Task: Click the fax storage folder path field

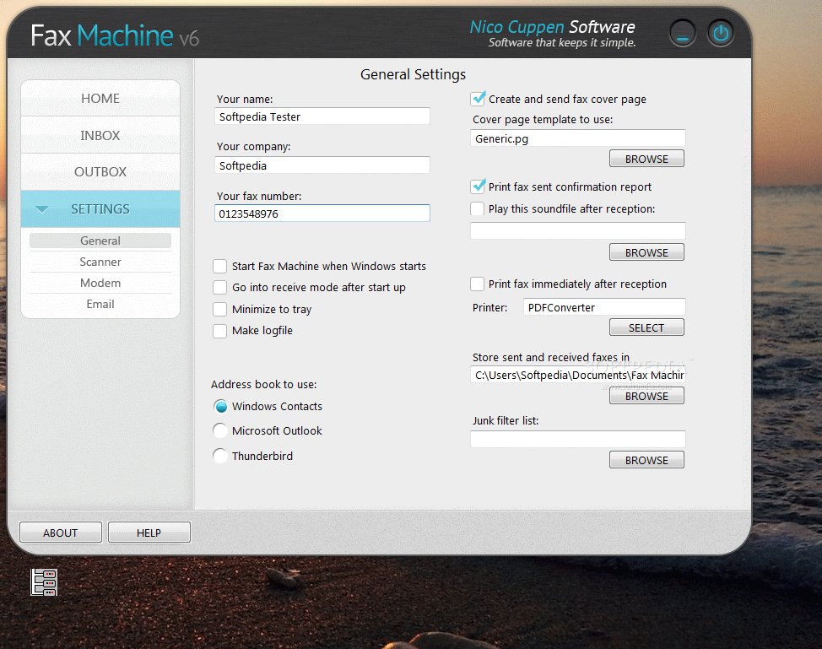Action: coord(578,375)
